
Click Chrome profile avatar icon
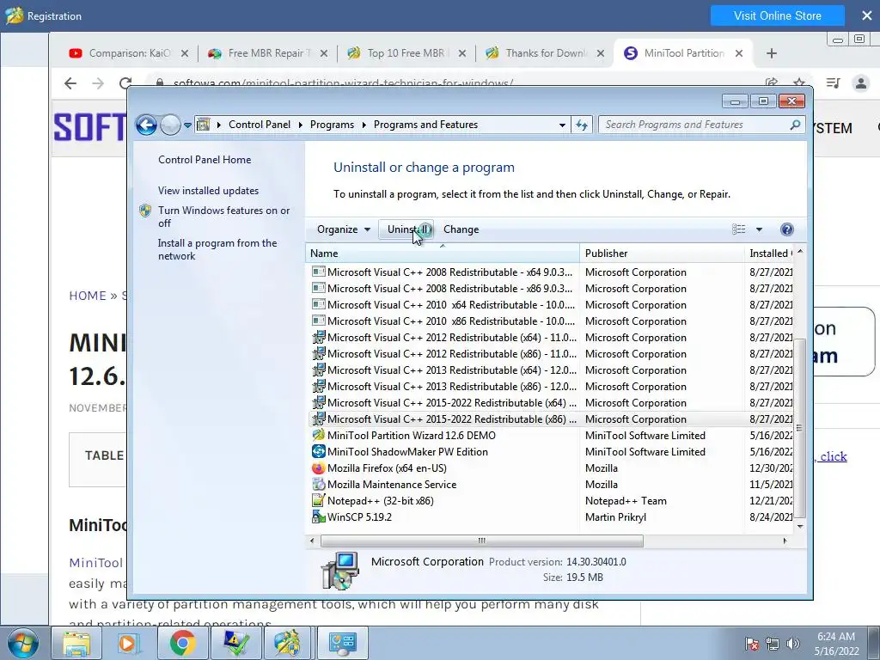click(860, 83)
